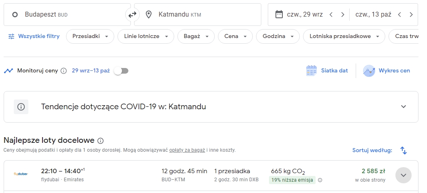Go to next return date
427x193 pixels.
pyautogui.click(x=411, y=15)
